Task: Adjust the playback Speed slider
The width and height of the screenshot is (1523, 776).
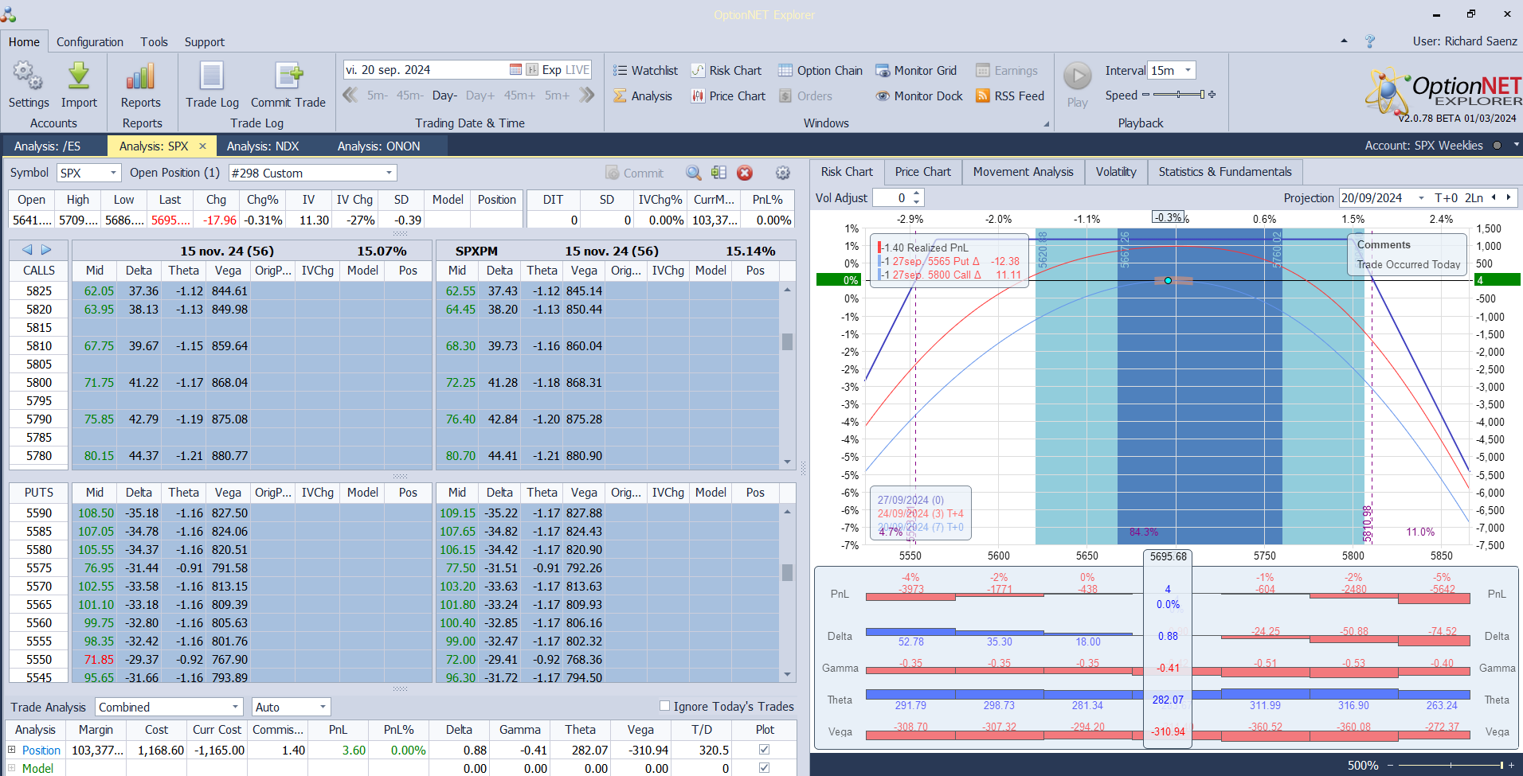Action: [x=1179, y=95]
